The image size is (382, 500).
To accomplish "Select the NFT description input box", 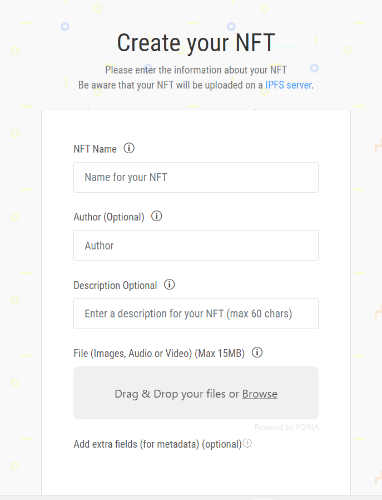I will (196, 314).
